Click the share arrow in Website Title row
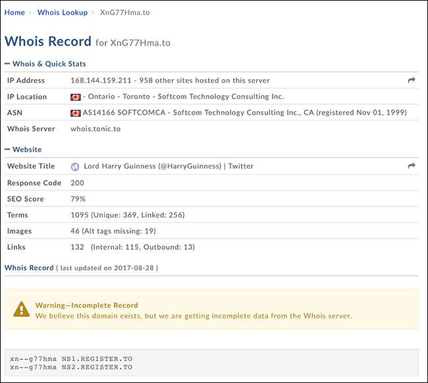This screenshot has width=428, height=383. click(x=412, y=166)
